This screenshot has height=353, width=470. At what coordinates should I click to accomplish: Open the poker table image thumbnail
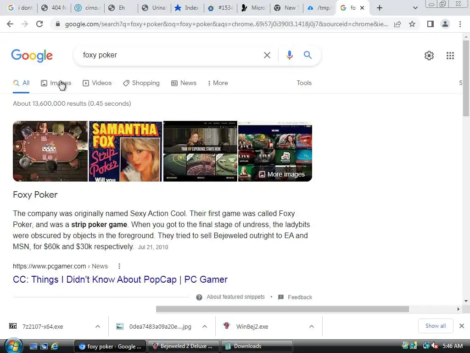[x=50, y=151]
